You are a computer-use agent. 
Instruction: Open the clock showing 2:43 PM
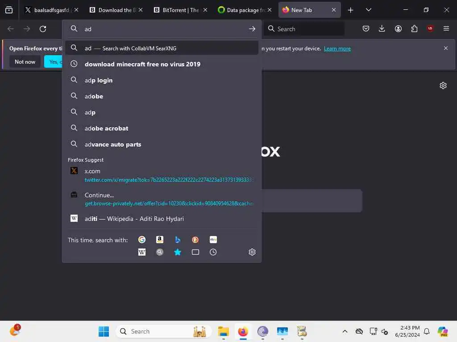tap(407, 331)
